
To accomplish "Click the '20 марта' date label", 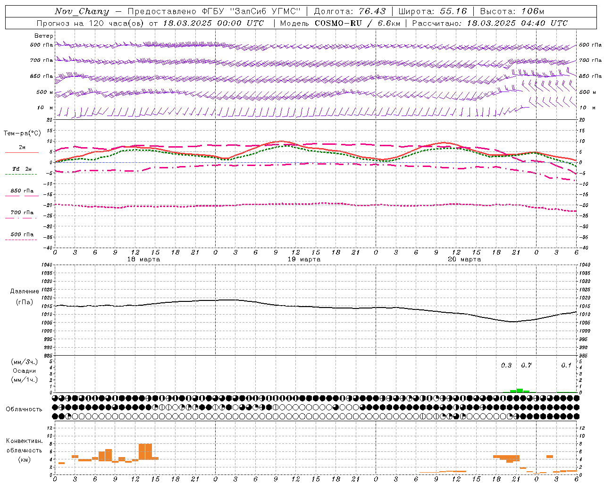I will (465, 259).
